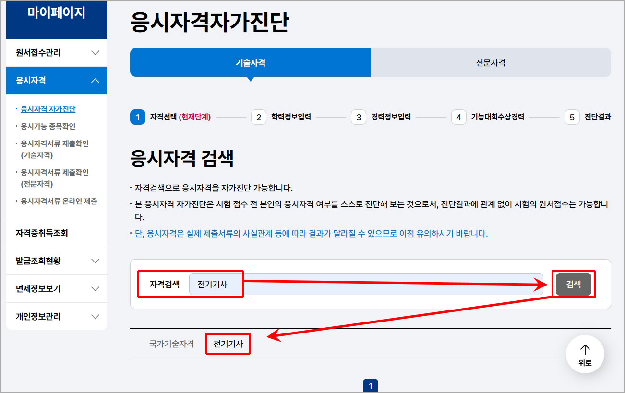Select pagination page 1
Screen dimensions: 625x393
(x=371, y=385)
